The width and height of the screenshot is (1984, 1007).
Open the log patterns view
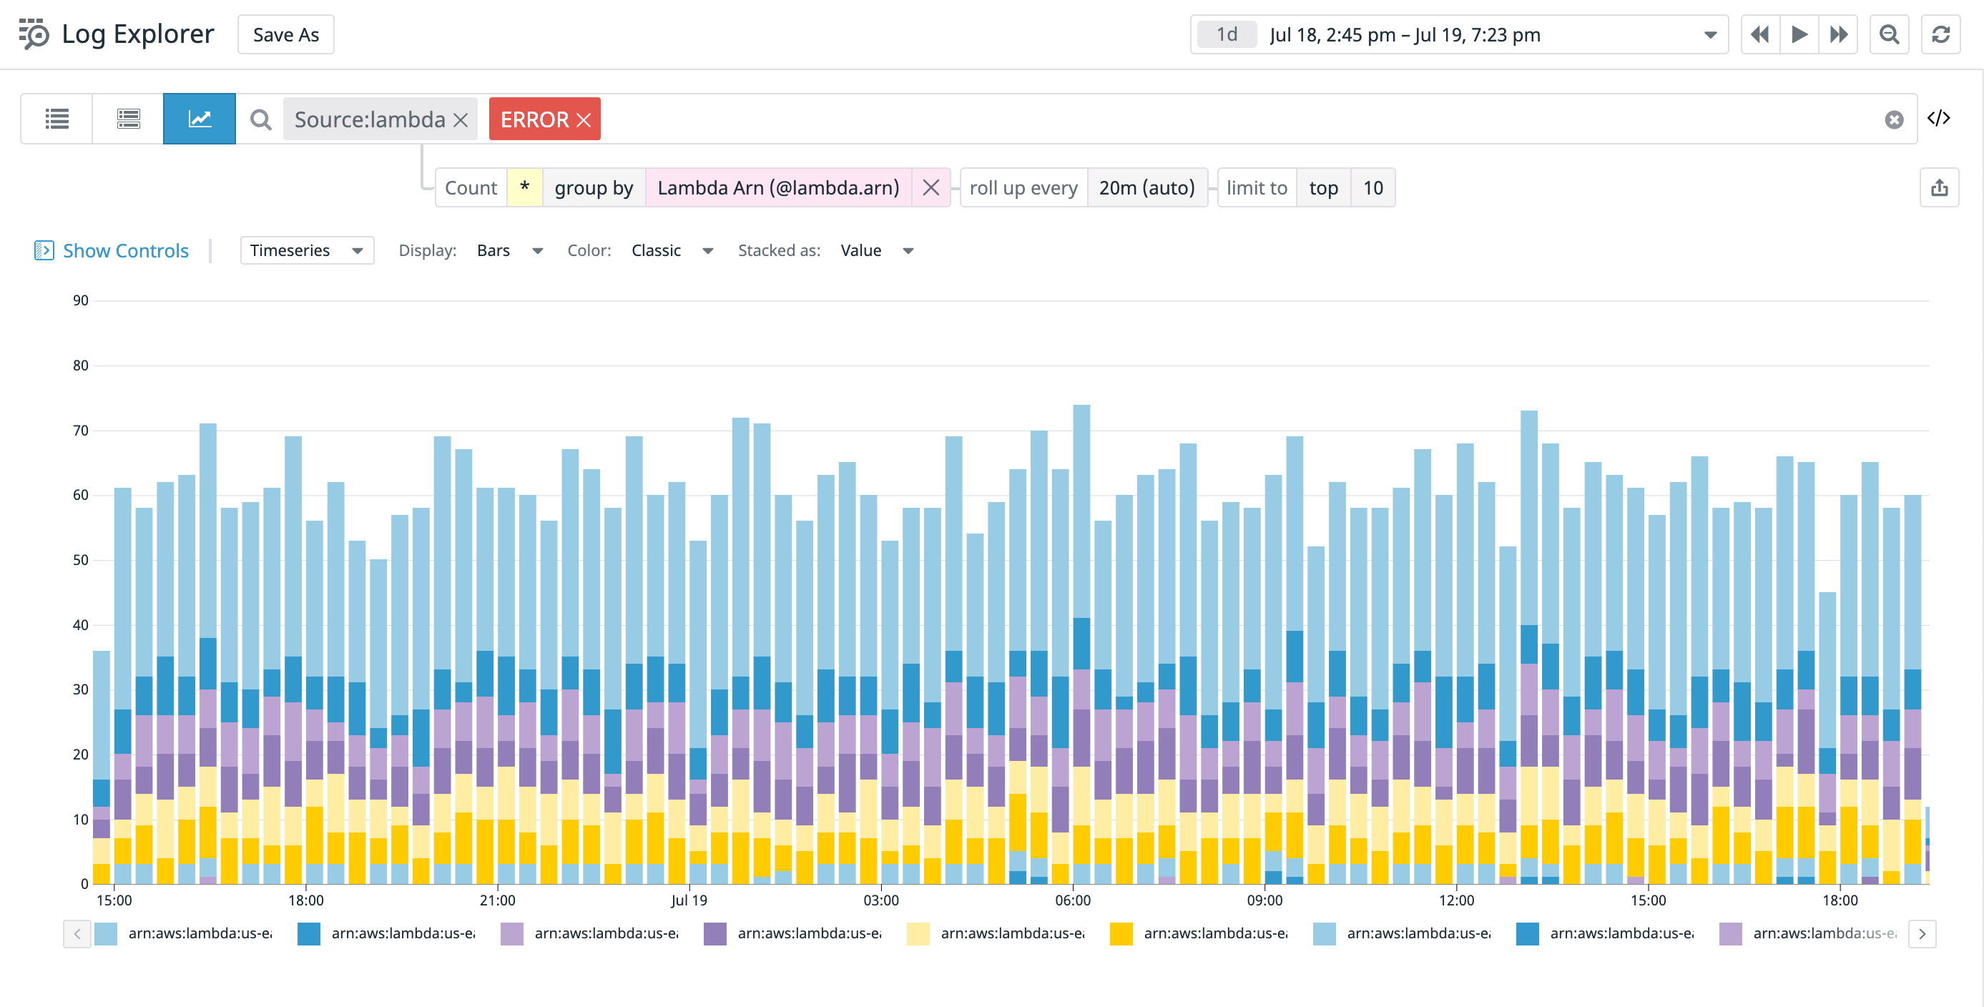coord(128,119)
